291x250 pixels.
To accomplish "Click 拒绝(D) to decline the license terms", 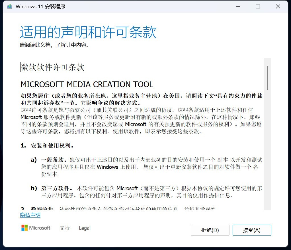I will [x=210, y=230].
